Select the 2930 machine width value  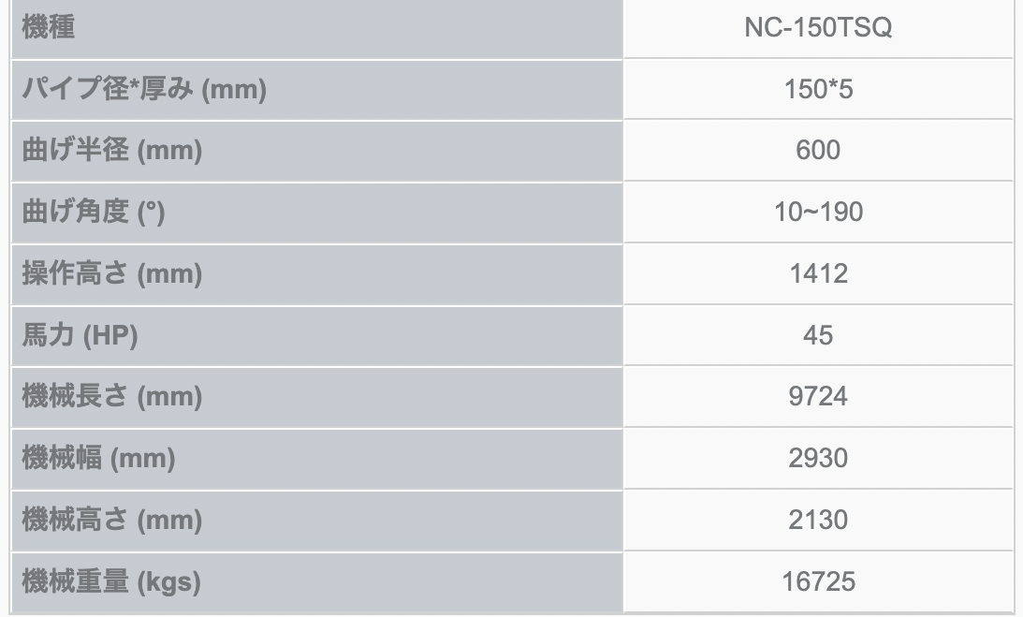click(818, 458)
